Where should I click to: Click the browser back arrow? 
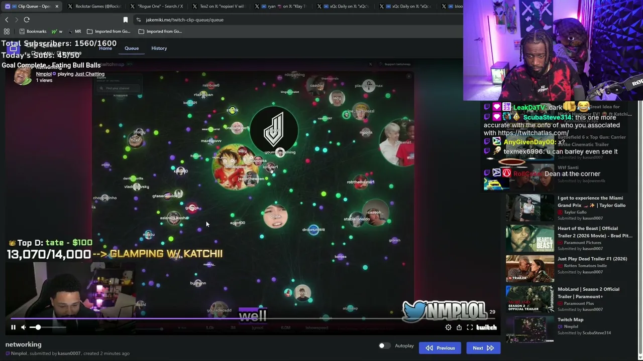7,20
